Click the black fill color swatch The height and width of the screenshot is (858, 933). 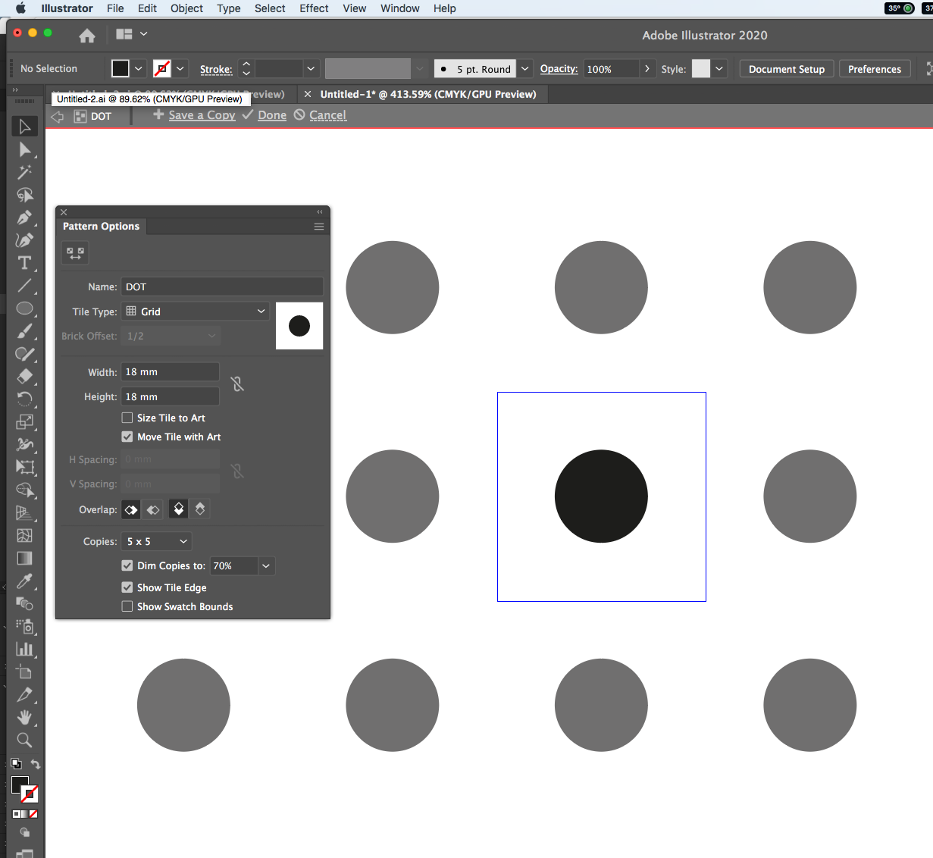[x=119, y=68]
